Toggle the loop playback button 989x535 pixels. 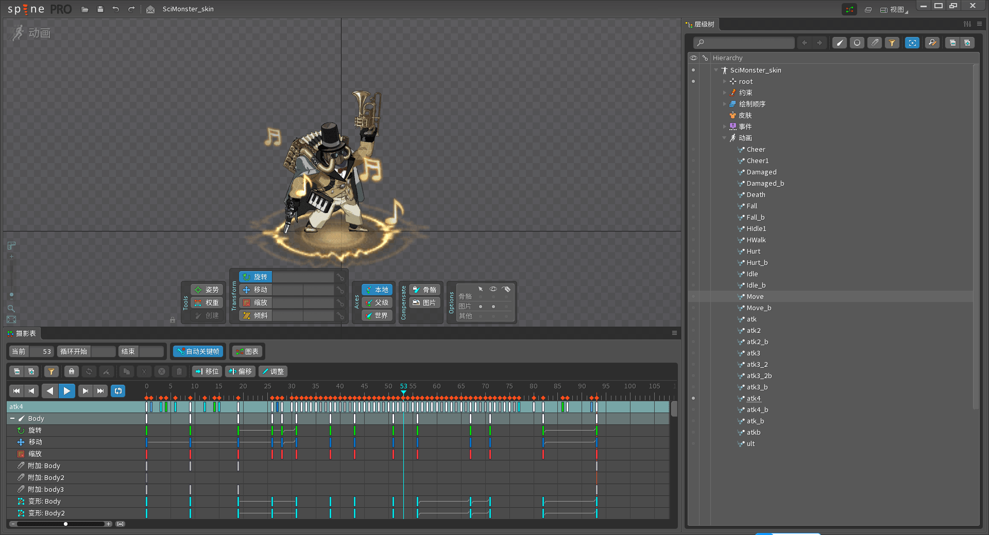click(118, 391)
